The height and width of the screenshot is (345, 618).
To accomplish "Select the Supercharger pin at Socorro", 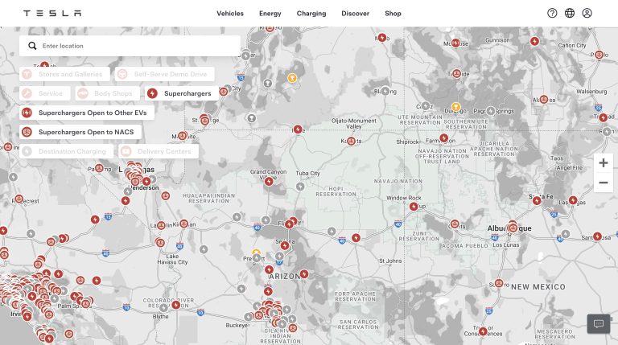I will click(499, 283).
